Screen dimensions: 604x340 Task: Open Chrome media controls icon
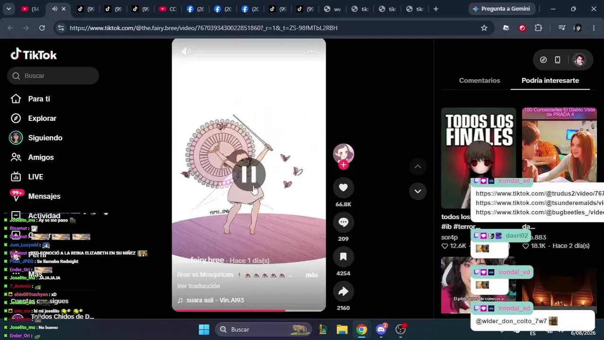tap(561, 28)
